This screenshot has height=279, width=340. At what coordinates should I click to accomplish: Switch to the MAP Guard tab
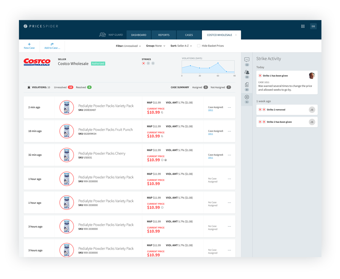click(x=116, y=35)
